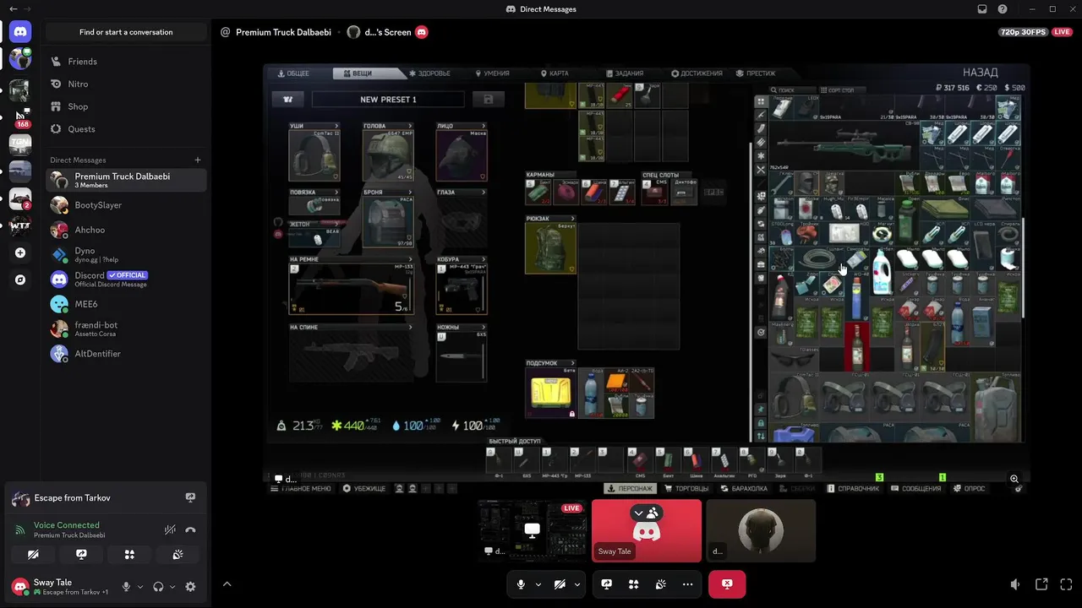Click НАЗАД button in game
The height and width of the screenshot is (608, 1082).
[980, 73]
